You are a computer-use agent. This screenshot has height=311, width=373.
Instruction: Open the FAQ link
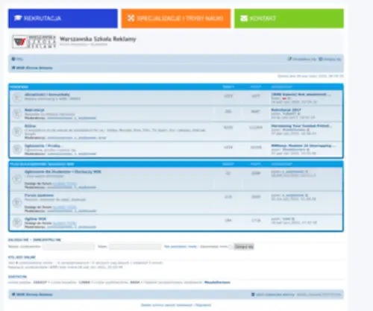[19, 59]
